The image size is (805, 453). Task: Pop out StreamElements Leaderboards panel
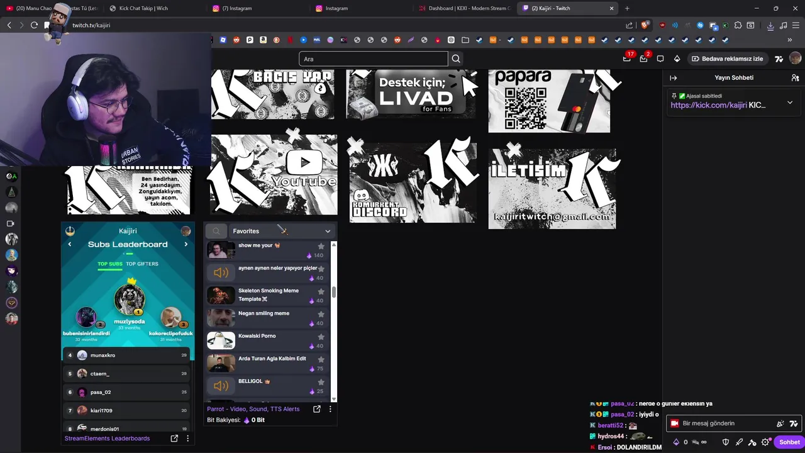click(x=174, y=439)
